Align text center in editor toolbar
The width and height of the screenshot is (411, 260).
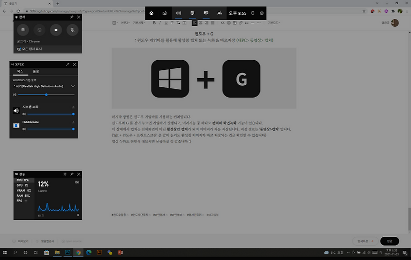[200, 23]
